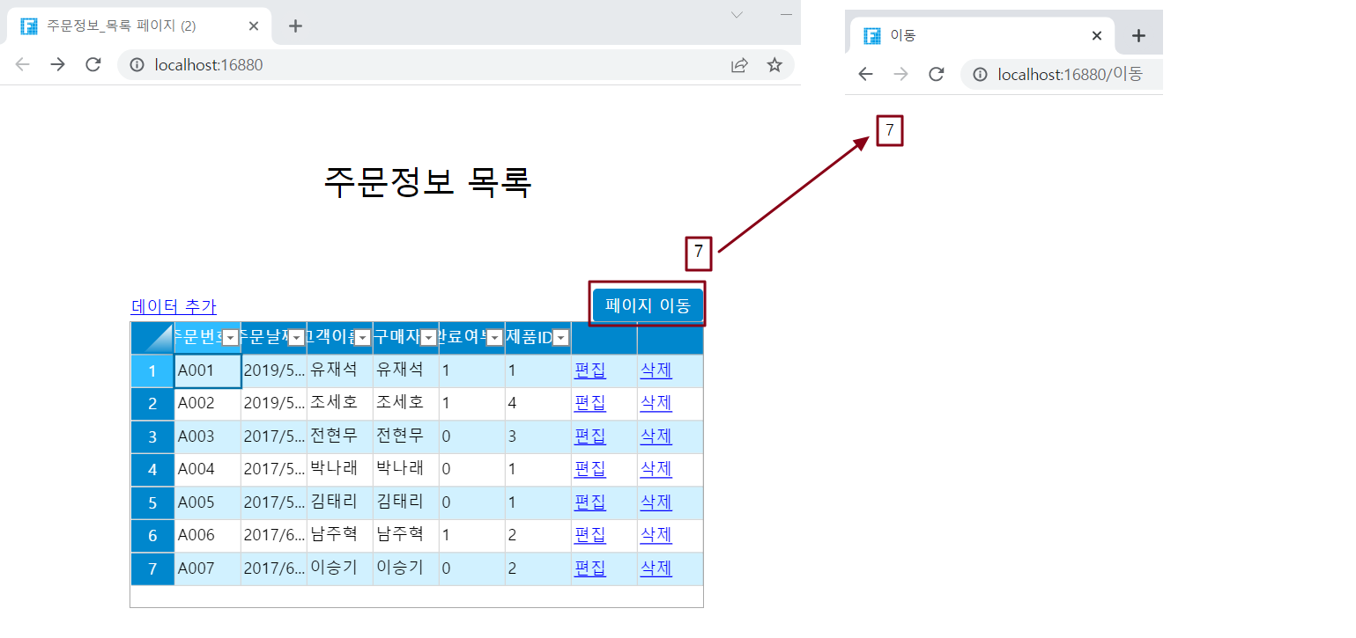Viewport: 1356px width, 638px height.
Task: Select the A005 order number cell
Action: pos(207,502)
